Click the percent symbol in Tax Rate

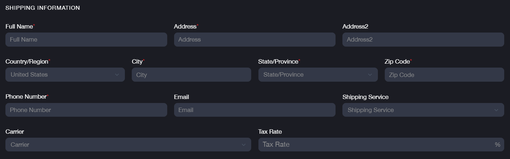pos(497,145)
